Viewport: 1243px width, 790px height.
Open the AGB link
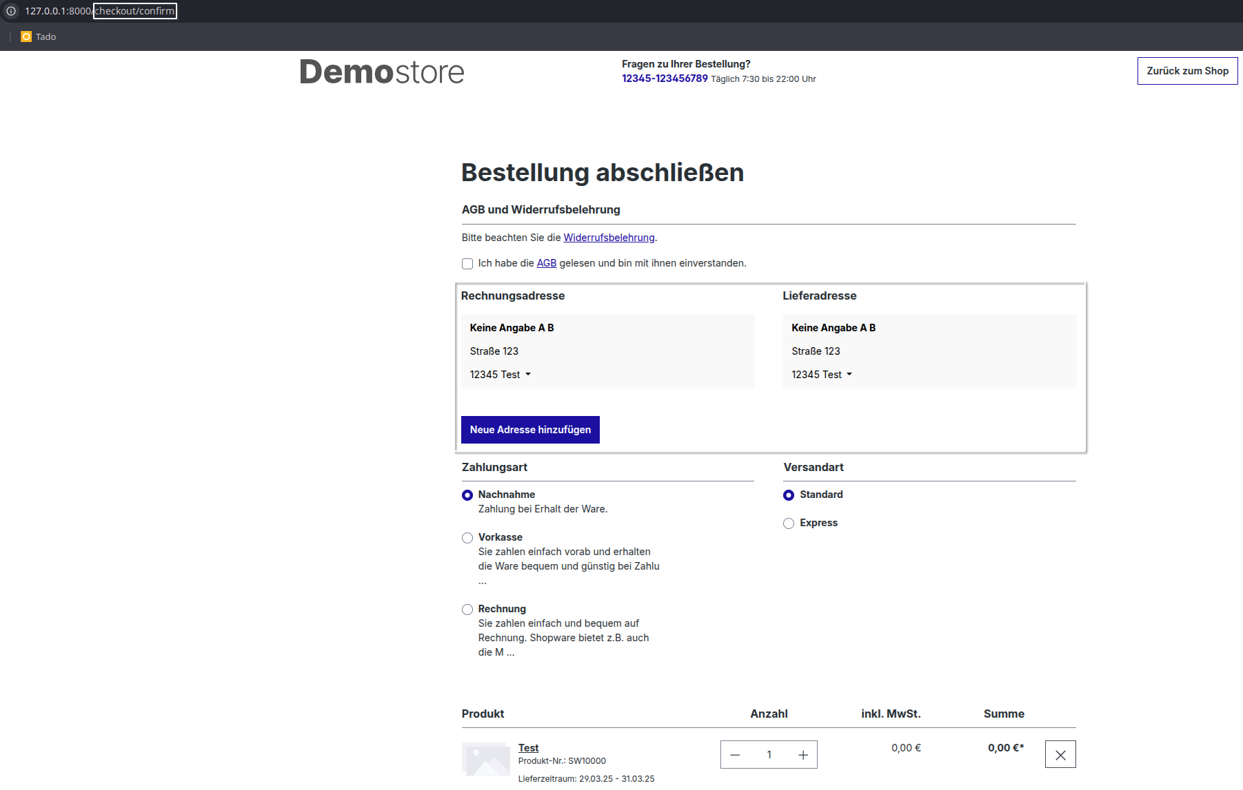[546, 263]
